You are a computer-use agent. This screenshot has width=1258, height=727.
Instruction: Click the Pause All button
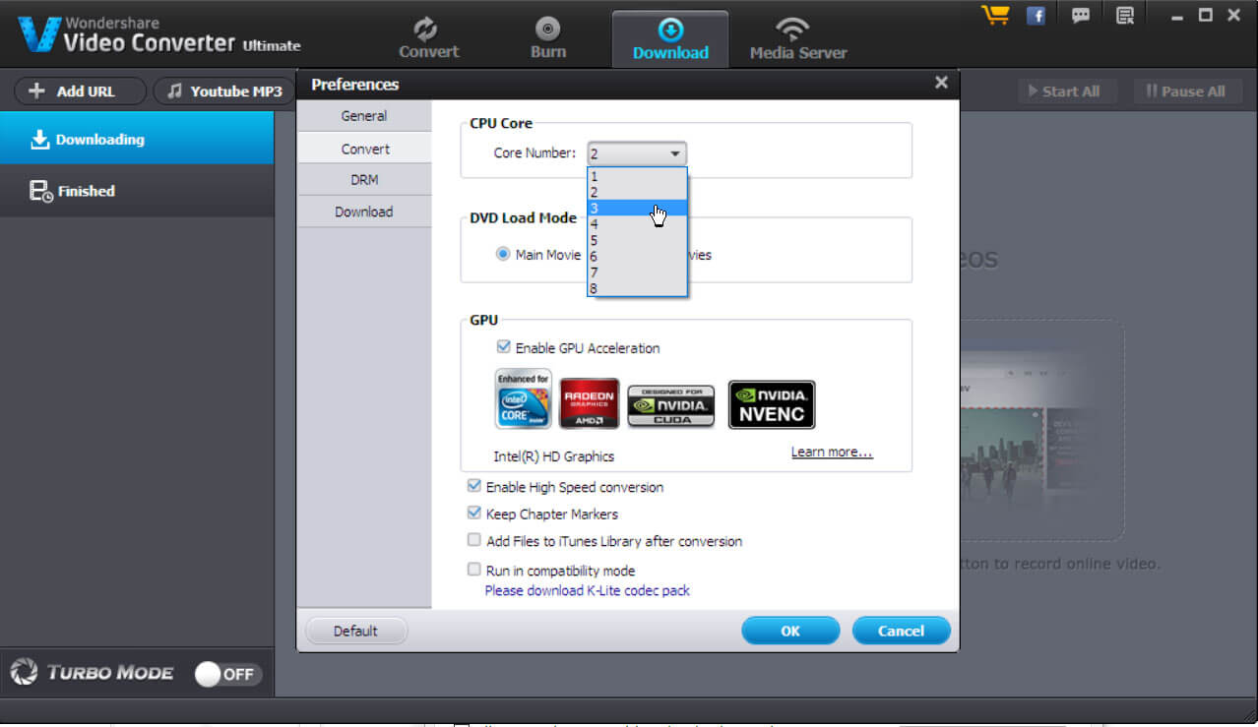[x=1186, y=91]
